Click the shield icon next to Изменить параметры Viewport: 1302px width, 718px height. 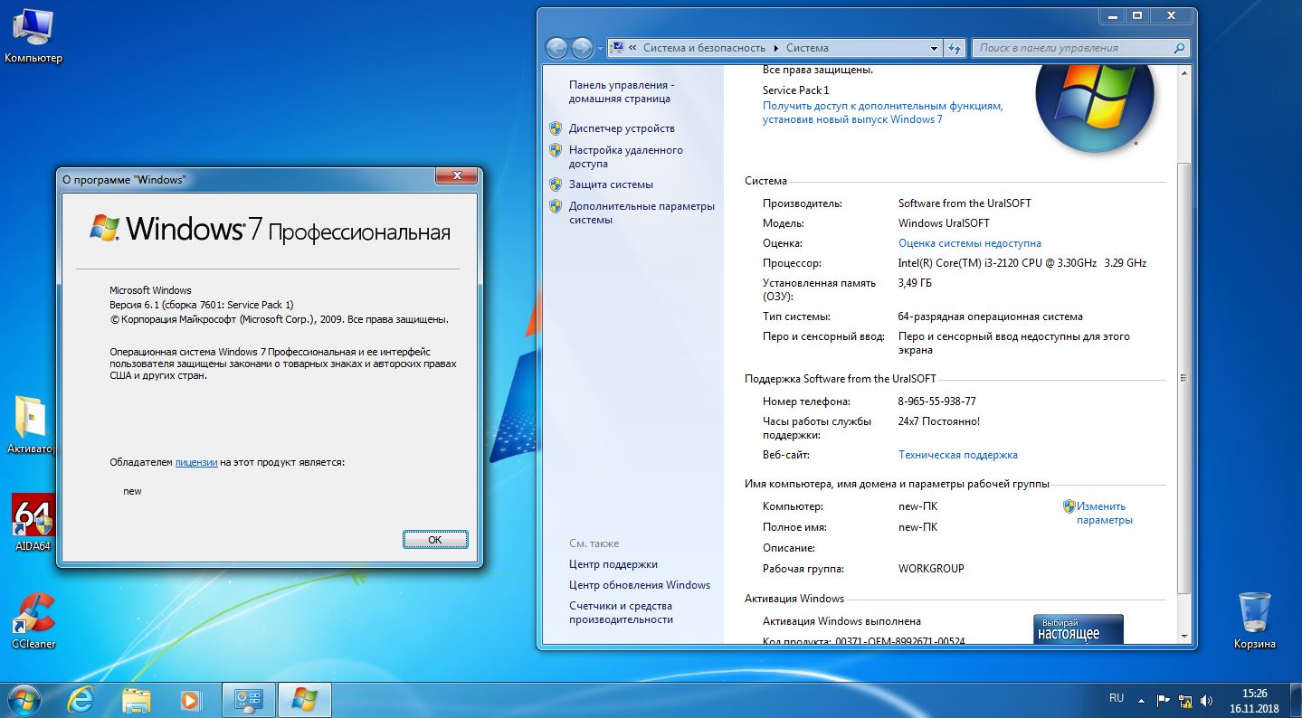tap(1069, 506)
